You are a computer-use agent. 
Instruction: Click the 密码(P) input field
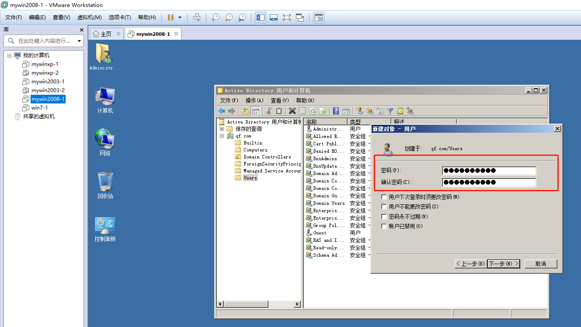[489, 171]
